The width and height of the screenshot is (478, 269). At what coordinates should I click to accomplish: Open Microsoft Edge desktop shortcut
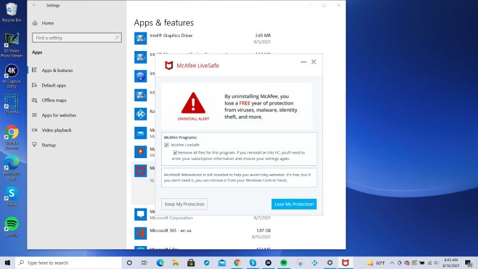click(x=11, y=168)
